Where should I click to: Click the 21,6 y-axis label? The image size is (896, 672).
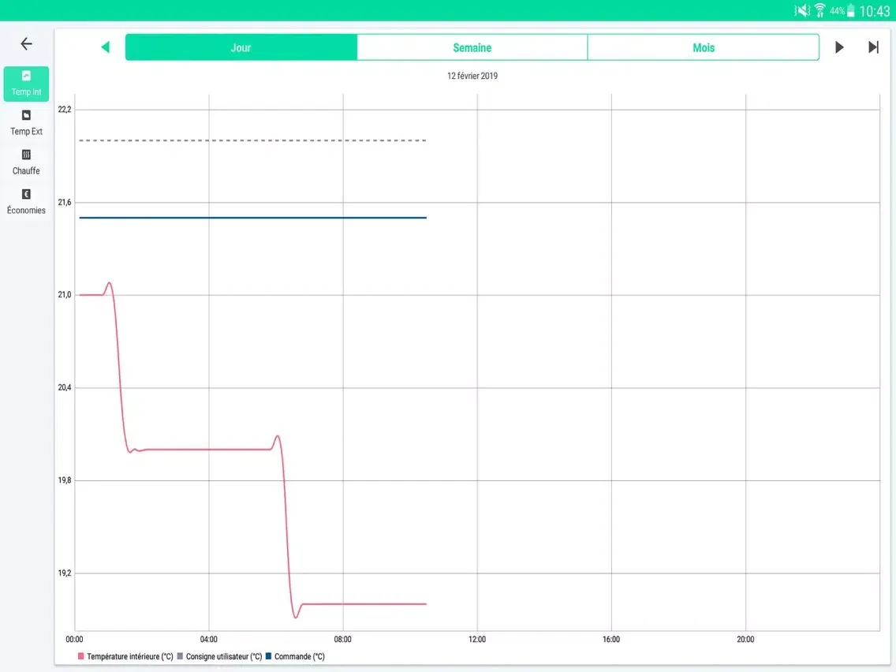[x=65, y=202]
